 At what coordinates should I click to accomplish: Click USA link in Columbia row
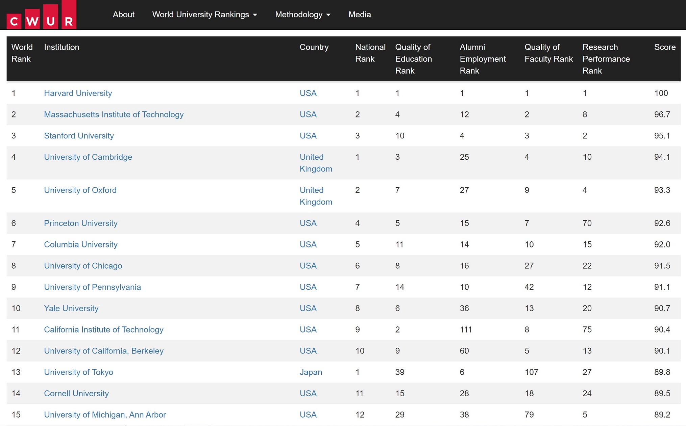(x=308, y=244)
